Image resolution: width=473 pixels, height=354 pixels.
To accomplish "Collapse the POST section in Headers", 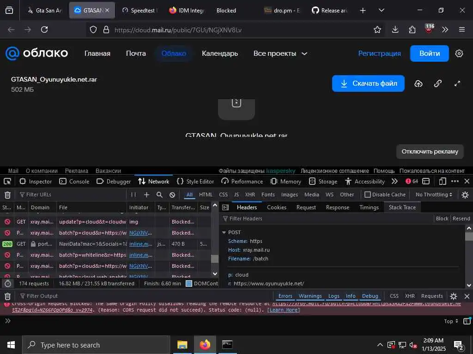I will click(x=224, y=232).
